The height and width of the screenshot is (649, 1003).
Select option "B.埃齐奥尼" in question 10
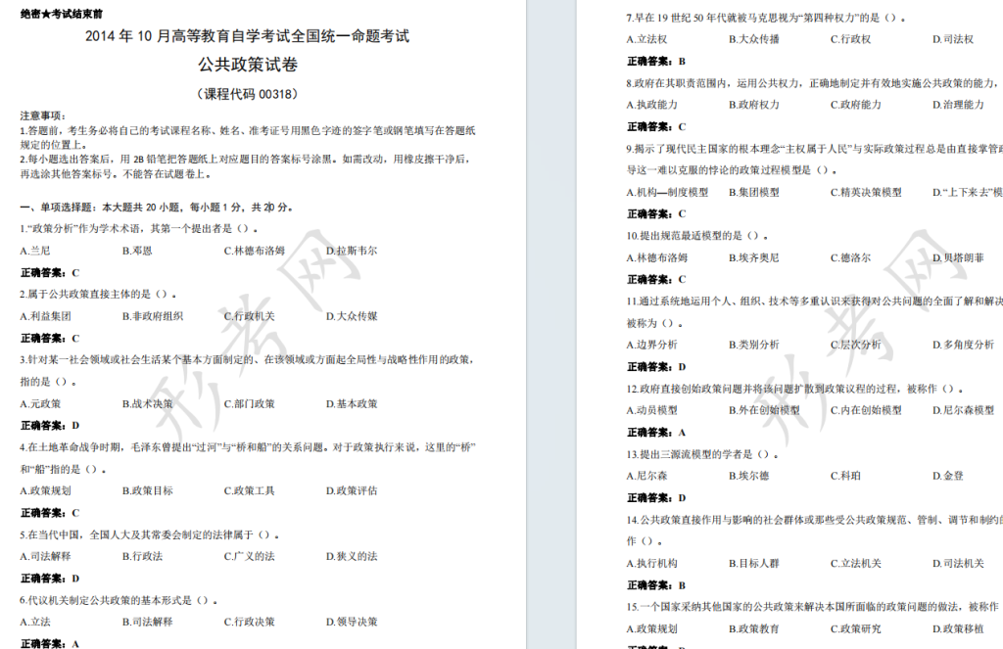(754, 257)
